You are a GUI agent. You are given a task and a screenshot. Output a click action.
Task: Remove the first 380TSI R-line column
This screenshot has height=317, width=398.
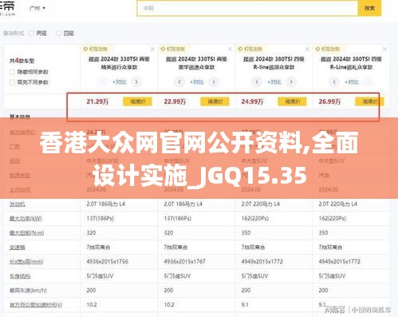[x=307, y=50]
